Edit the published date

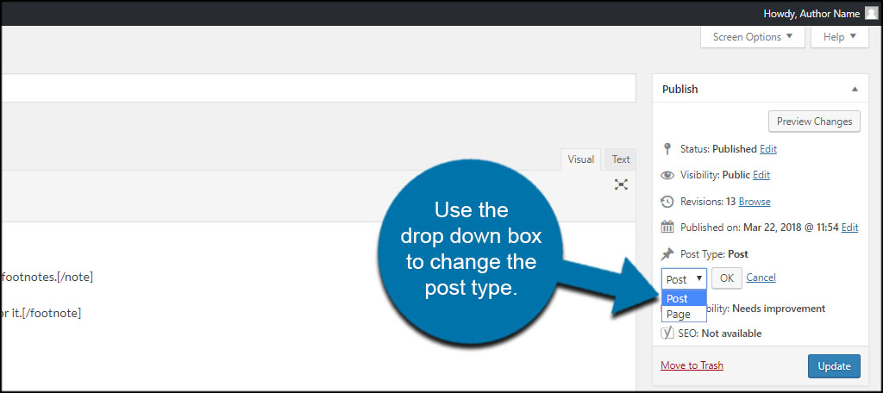click(x=849, y=228)
